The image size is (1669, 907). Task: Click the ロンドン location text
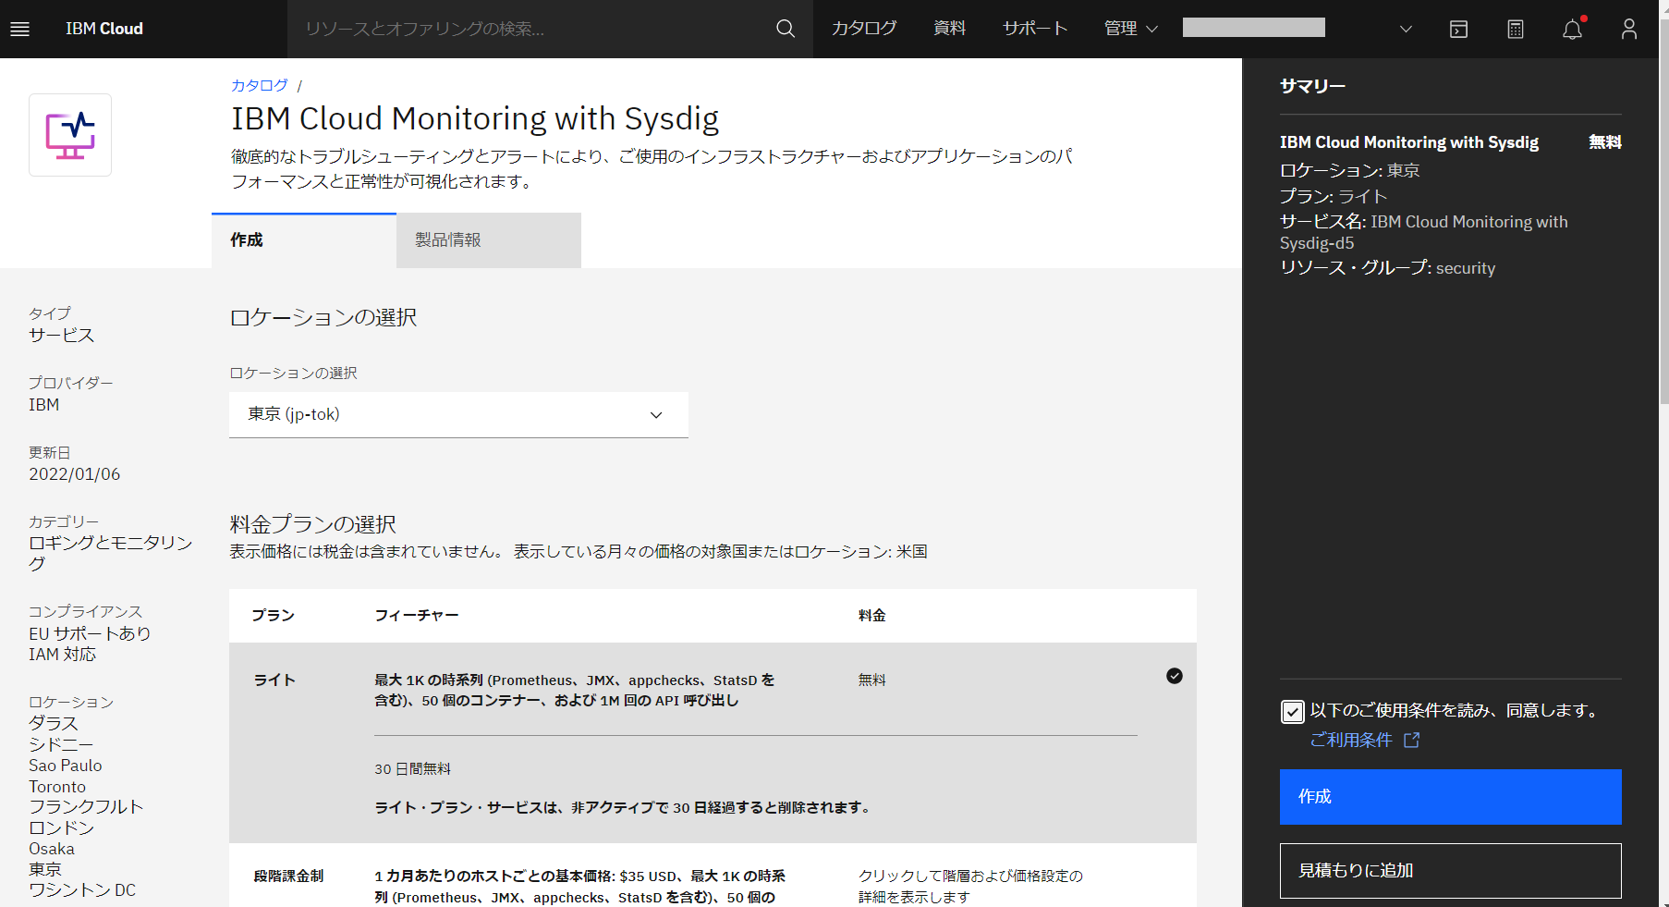coord(61,827)
